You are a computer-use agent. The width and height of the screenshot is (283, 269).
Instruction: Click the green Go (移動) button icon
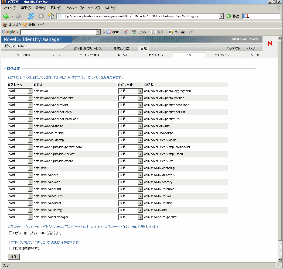pos(229,16)
